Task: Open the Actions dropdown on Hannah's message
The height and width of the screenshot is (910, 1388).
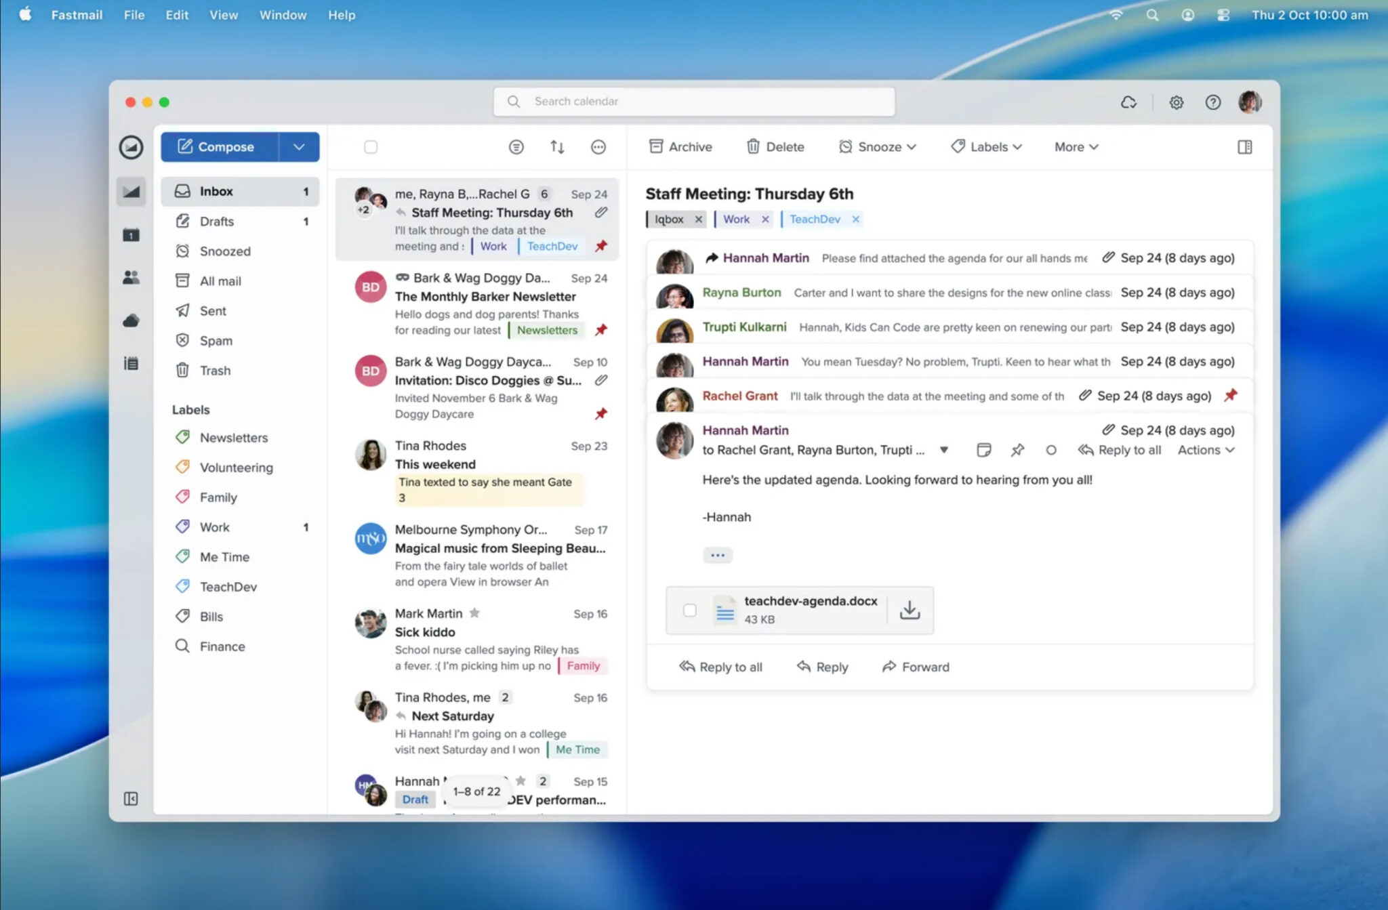Action: [1206, 450]
